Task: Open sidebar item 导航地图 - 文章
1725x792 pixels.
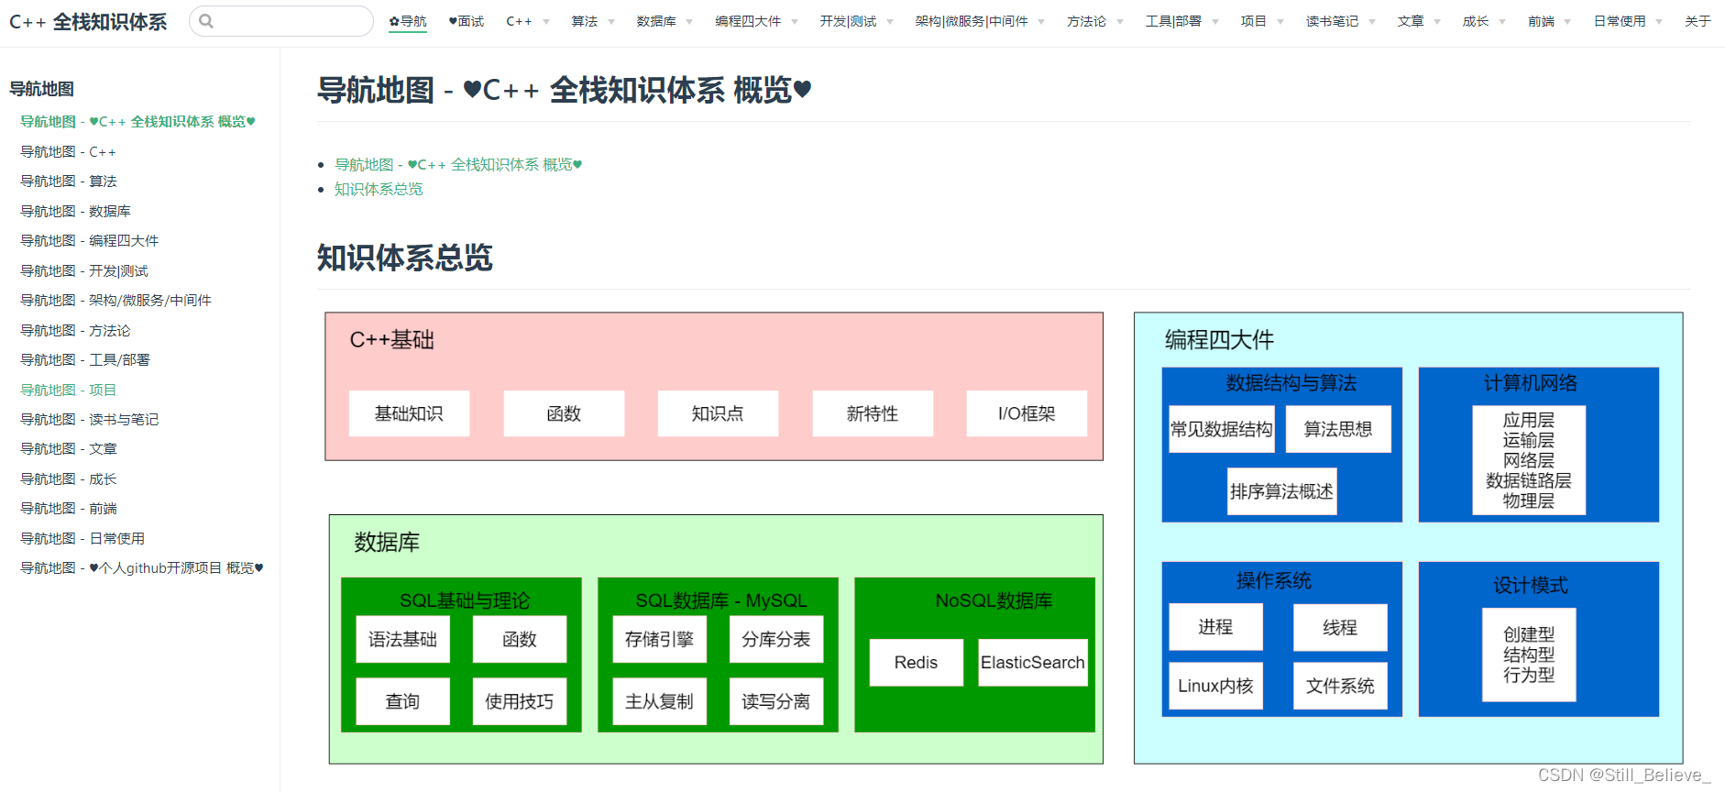Action: tap(69, 449)
